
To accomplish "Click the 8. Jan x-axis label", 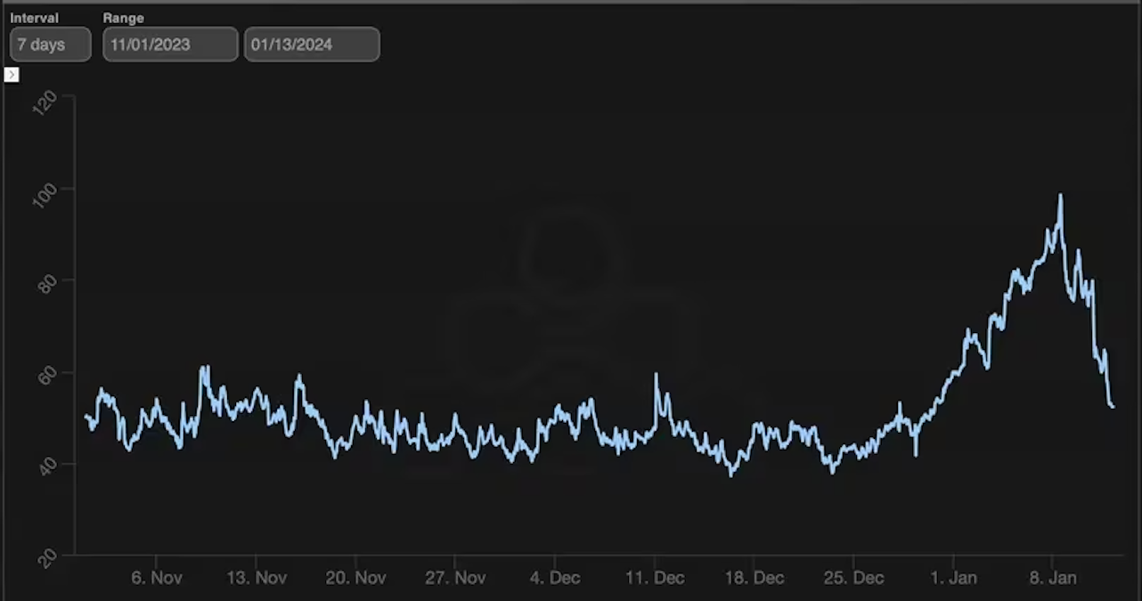I will tap(1053, 578).
